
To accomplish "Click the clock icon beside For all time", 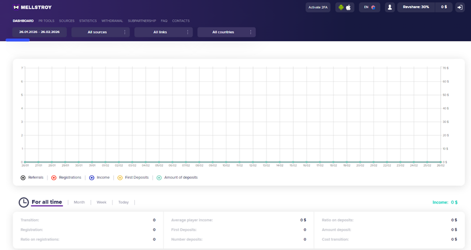I will click(x=24, y=202).
